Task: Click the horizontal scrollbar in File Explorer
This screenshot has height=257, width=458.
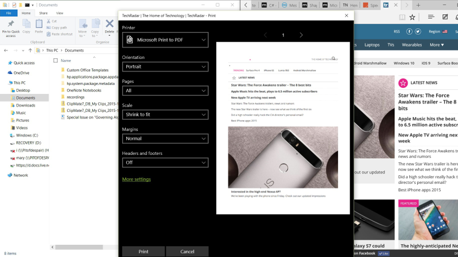Action: 79,247
